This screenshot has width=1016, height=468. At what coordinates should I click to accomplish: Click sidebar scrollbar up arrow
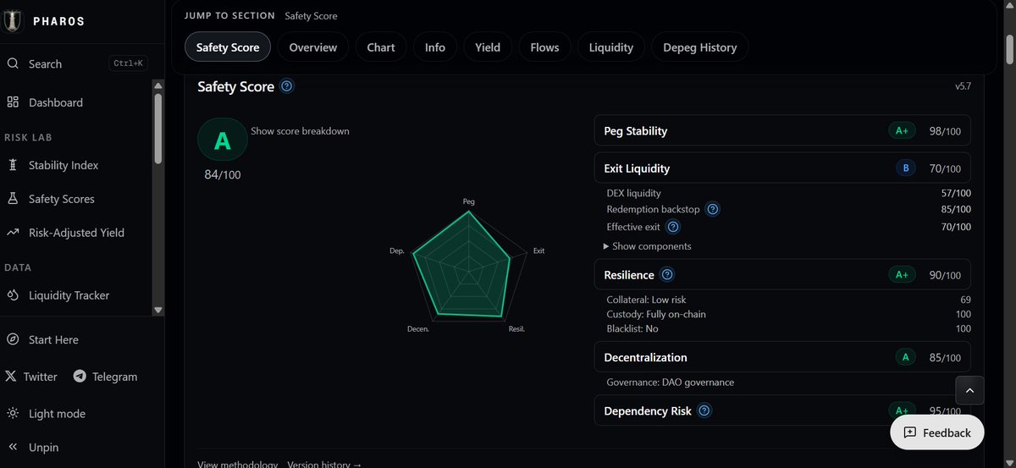[158, 85]
